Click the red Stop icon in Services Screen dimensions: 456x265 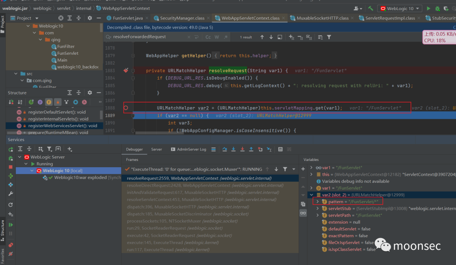[11, 167]
